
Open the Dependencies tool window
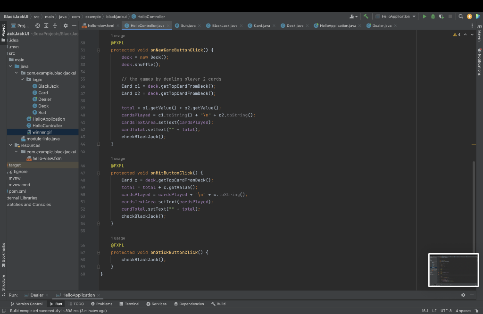189,304
